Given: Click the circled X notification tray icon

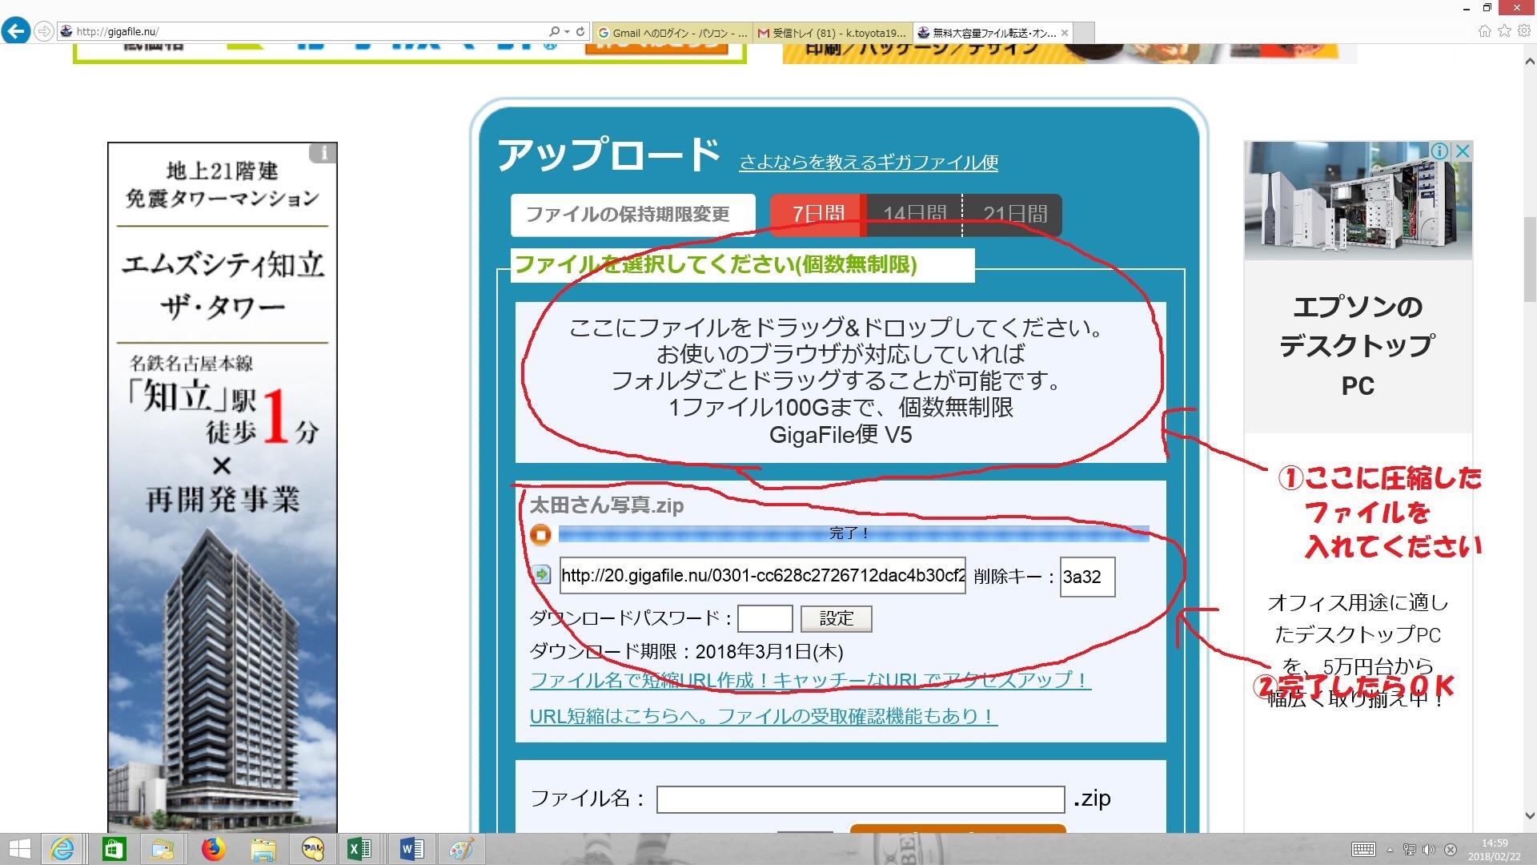Looking at the screenshot, I should (1450, 850).
